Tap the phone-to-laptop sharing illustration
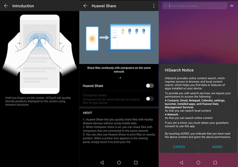The height and width of the screenshot is (167, 238). coord(119,38)
